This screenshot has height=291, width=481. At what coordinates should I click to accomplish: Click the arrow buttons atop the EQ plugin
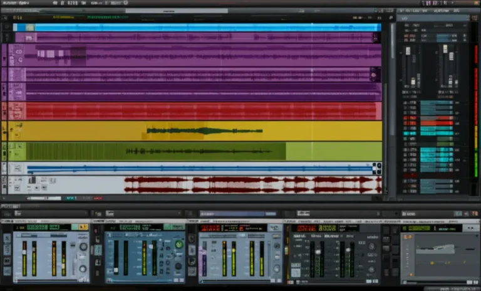pyautogui.click(x=470, y=228)
